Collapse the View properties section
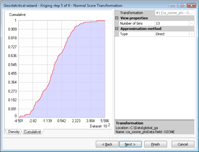 pos(117,18)
